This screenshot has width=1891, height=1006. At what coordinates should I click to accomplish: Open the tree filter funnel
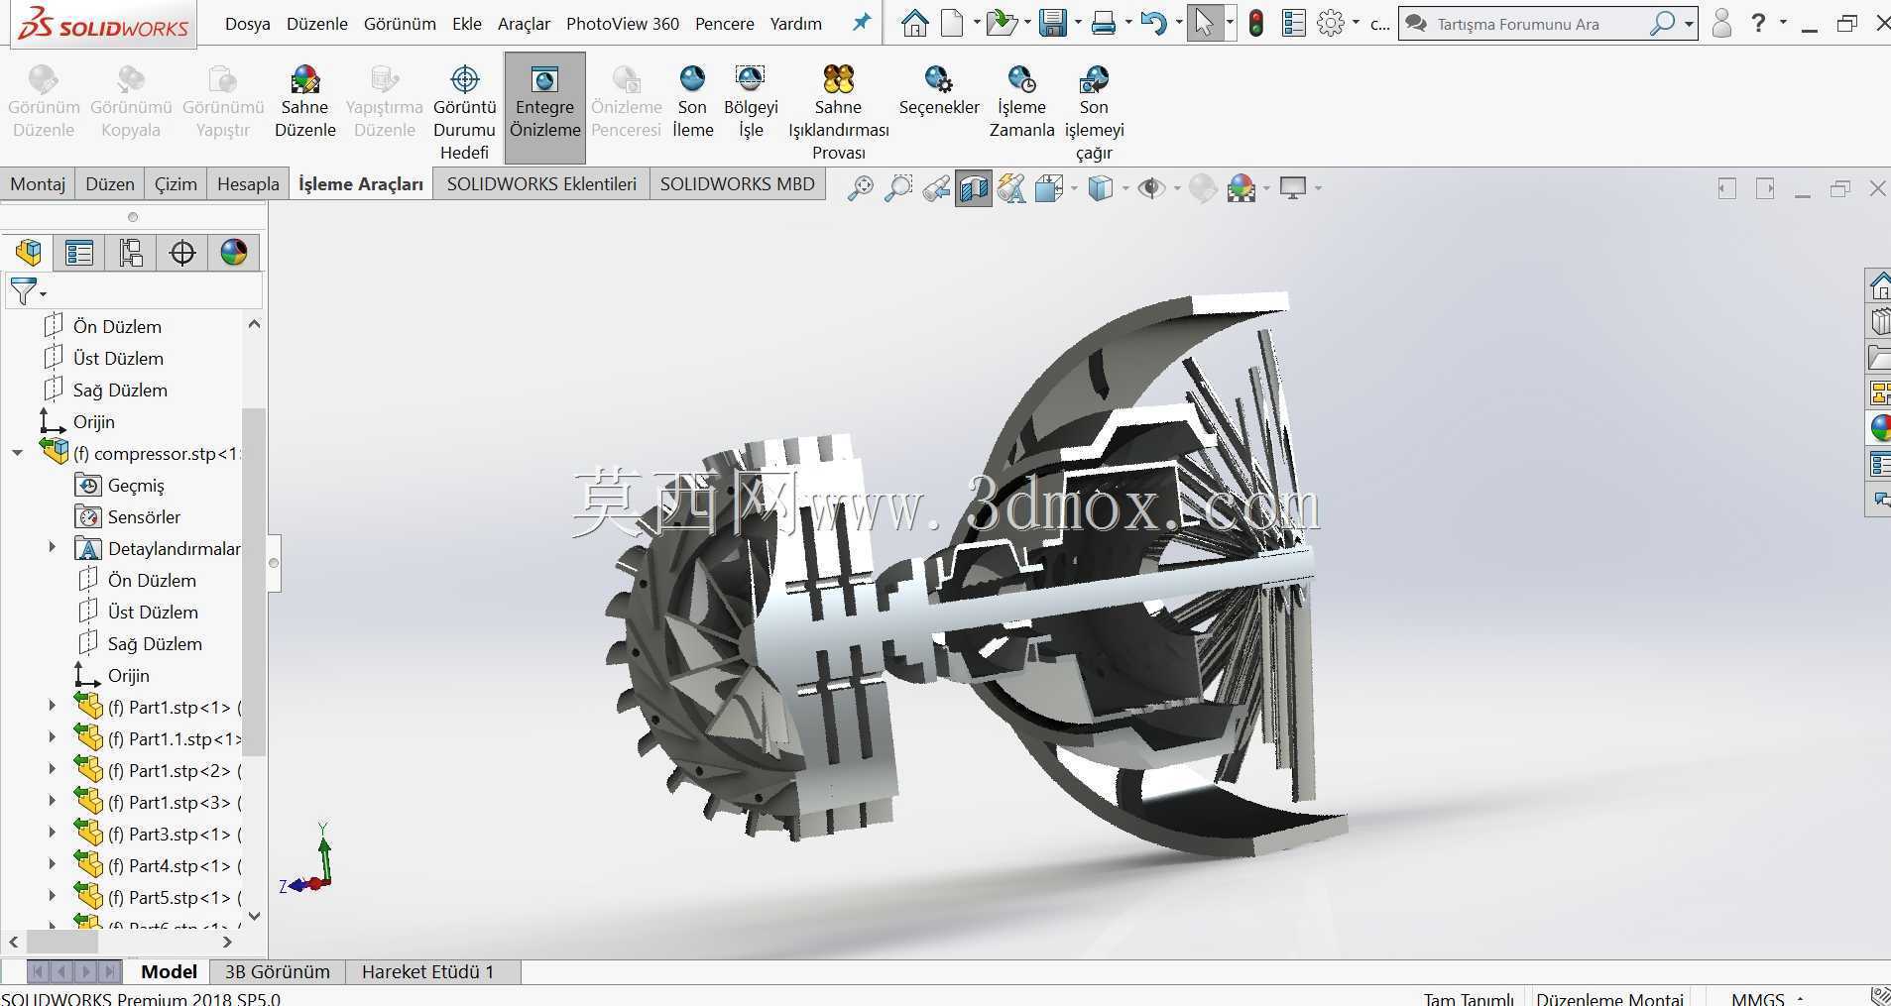[27, 291]
